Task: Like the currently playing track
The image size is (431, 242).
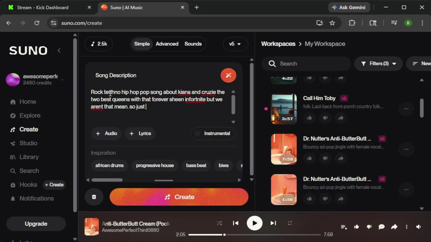Action: click(357, 227)
